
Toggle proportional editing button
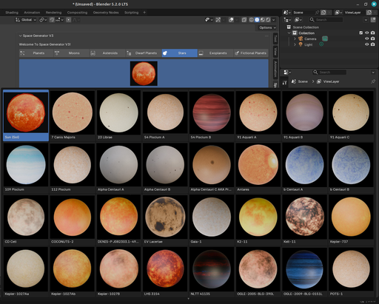(x=69, y=20)
